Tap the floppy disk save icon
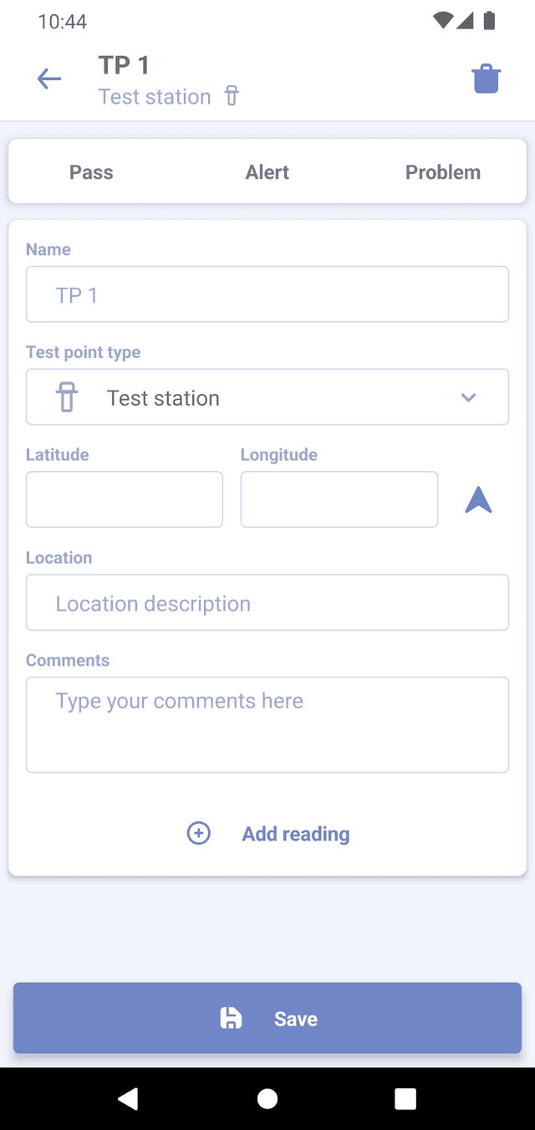The height and width of the screenshot is (1130, 535). (231, 1018)
